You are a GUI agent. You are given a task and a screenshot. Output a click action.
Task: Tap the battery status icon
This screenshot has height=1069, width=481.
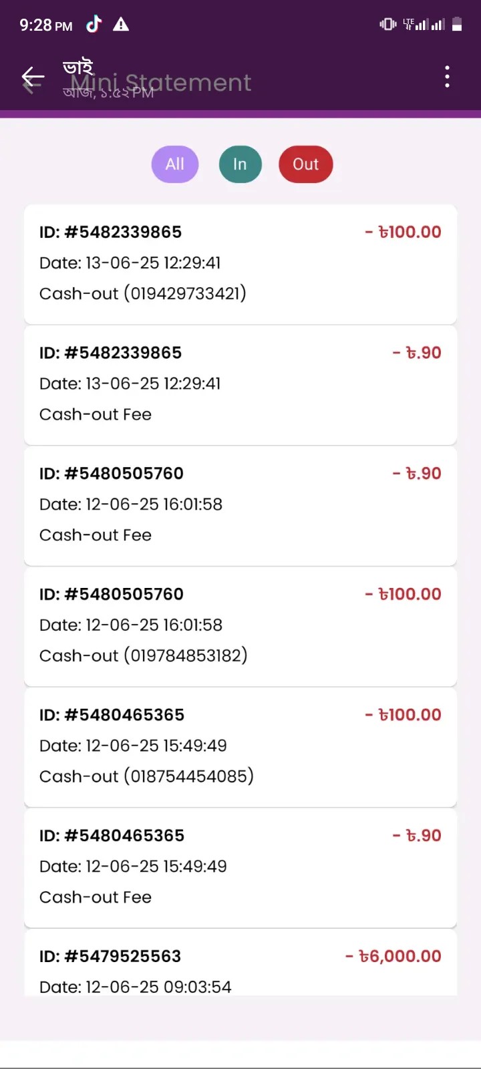click(x=457, y=25)
